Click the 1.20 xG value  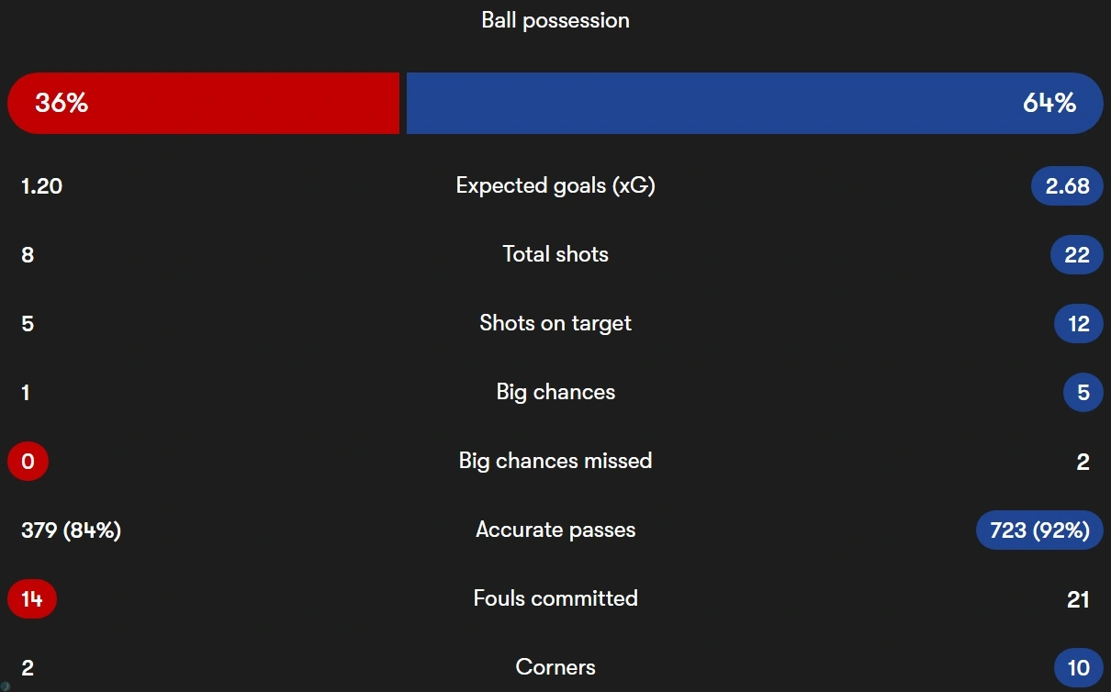(x=42, y=185)
